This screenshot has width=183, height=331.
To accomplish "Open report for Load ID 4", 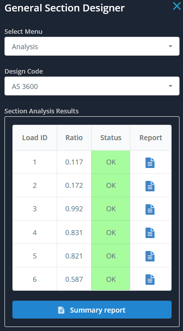I will 150,233.
